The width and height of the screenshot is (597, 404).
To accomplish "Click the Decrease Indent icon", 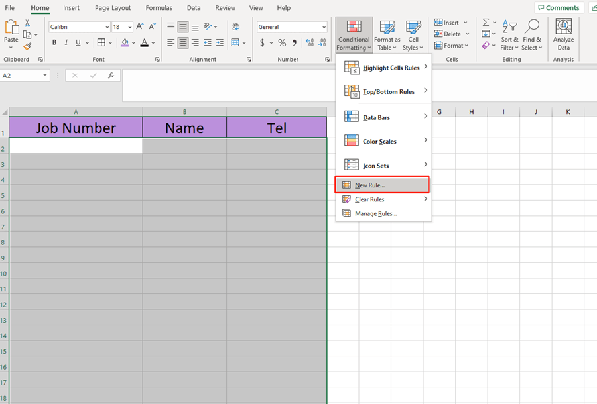I will pyautogui.click(x=208, y=42).
